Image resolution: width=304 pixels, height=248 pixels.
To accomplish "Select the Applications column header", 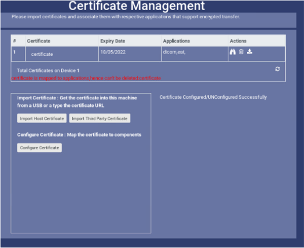I will click(176, 41).
